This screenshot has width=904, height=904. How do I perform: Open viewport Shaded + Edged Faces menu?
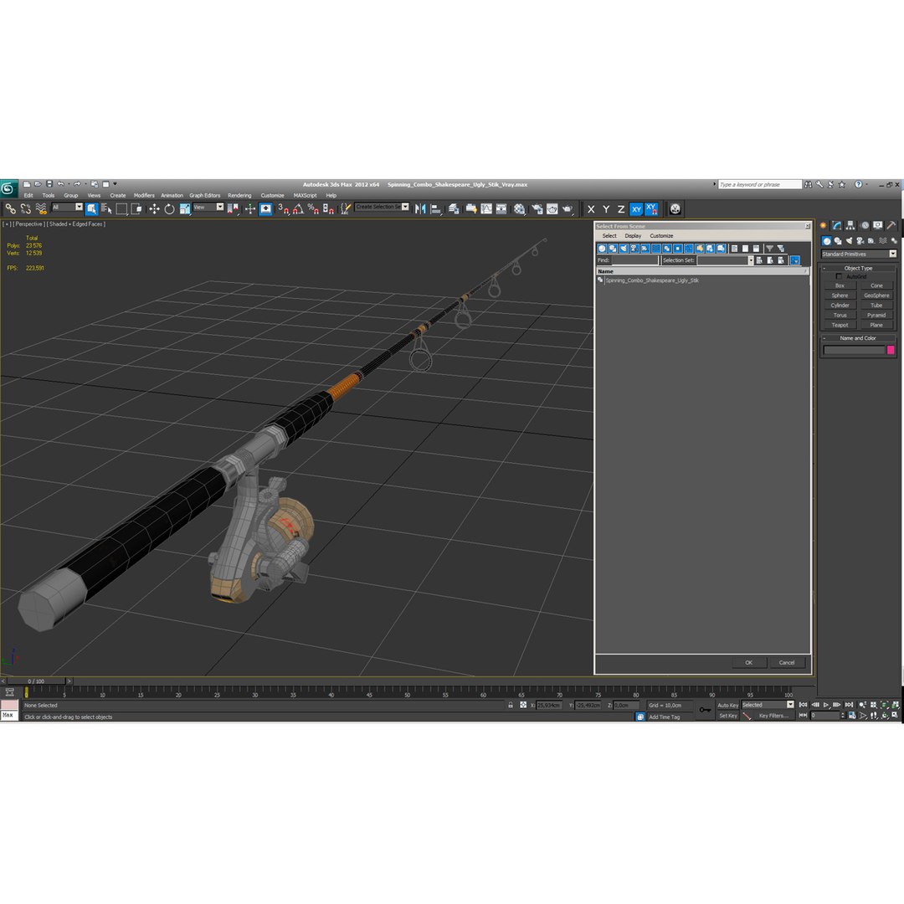pyautogui.click(x=77, y=223)
